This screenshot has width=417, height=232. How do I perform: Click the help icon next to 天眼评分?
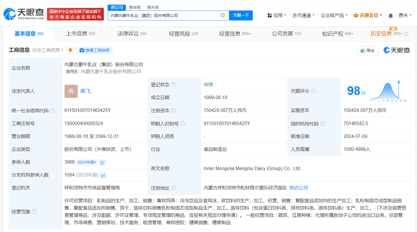click(x=313, y=91)
